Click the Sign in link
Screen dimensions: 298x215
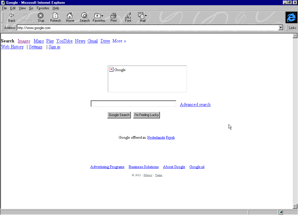[x=54, y=47]
